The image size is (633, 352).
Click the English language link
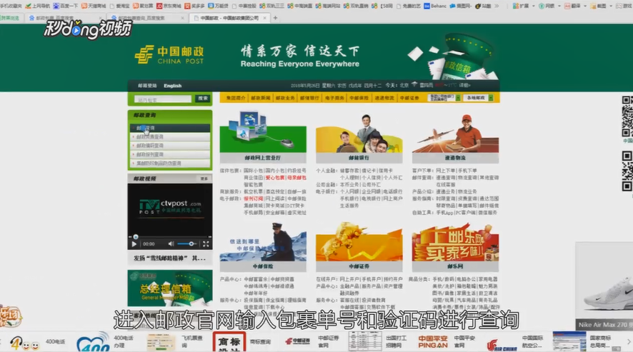click(173, 86)
